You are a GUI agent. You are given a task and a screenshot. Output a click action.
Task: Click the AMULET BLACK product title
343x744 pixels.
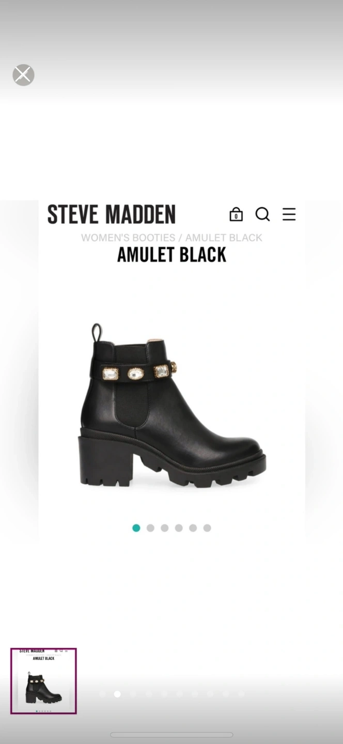(x=171, y=255)
